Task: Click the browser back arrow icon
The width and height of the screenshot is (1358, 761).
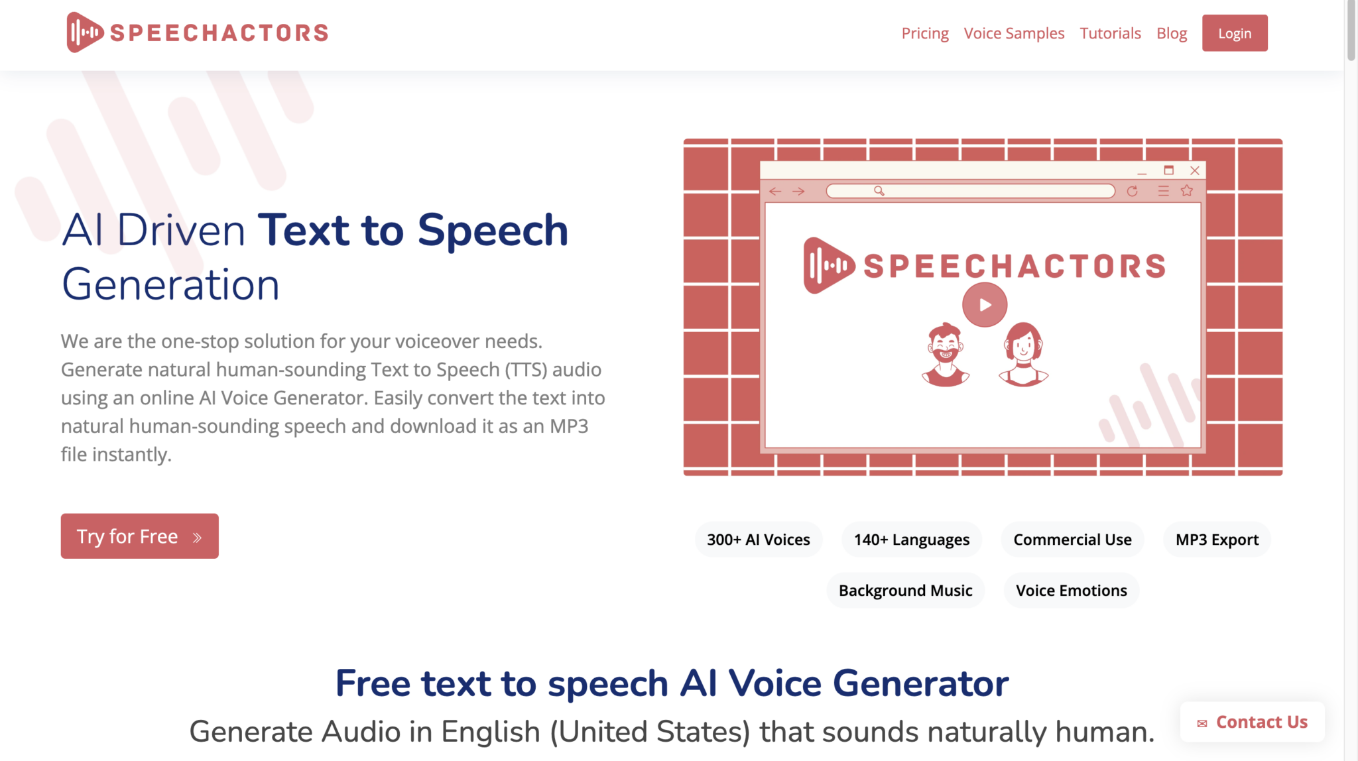Action: pos(776,190)
